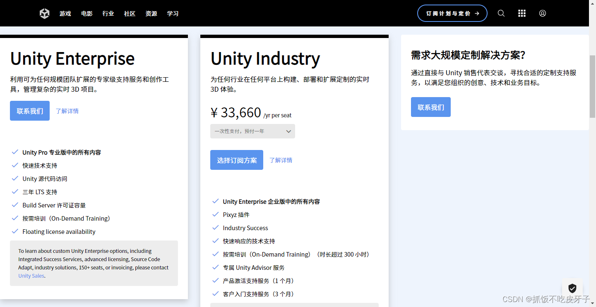596x307 pixels.
Task: Click '/yr per seat' pricing unit text
Action: (x=277, y=115)
